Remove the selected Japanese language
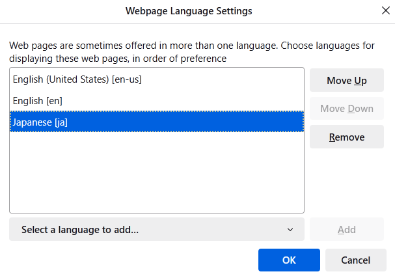Screen dimensions: 395x276 pyautogui.click(x=346, y=137)
